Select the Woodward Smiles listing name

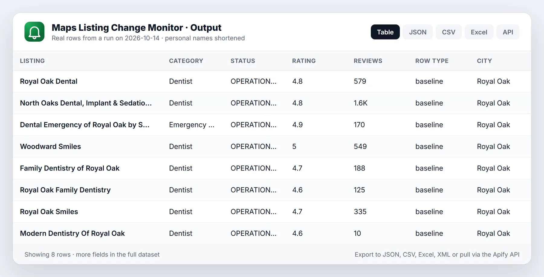click(x=50, y=147)
